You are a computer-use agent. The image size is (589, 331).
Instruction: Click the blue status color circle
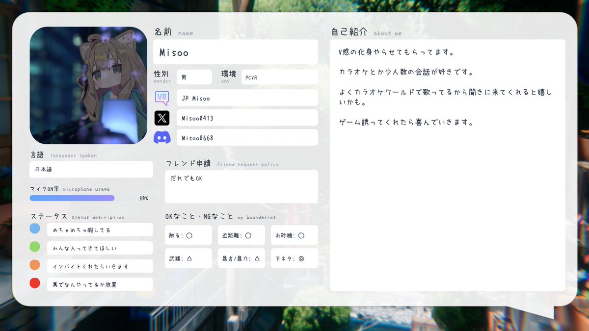coord(35,229)
